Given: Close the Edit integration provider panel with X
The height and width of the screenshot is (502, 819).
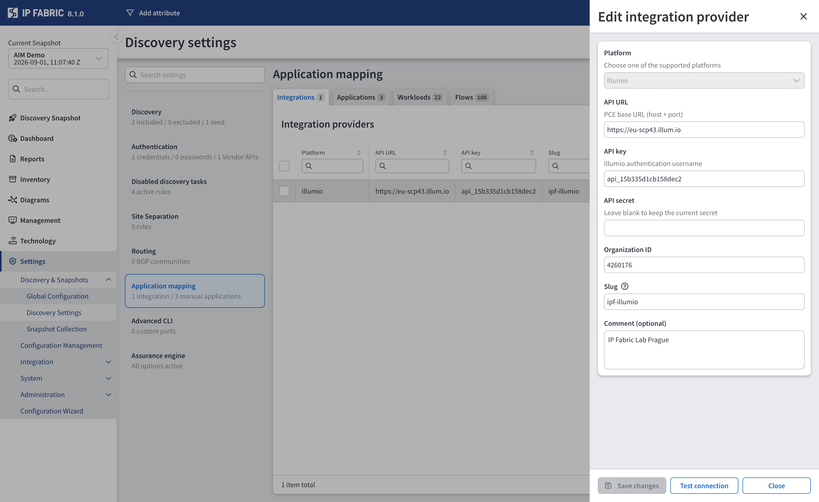Looking at the screenshot, I should (x=803, y=16).
